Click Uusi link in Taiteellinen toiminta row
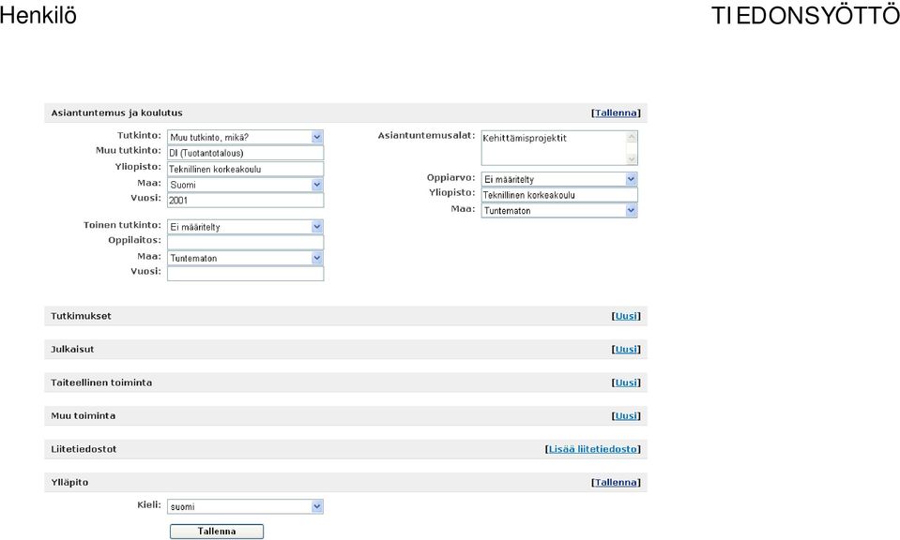The width and height of the screenshot is (900, 540). (x=626, y=382)
